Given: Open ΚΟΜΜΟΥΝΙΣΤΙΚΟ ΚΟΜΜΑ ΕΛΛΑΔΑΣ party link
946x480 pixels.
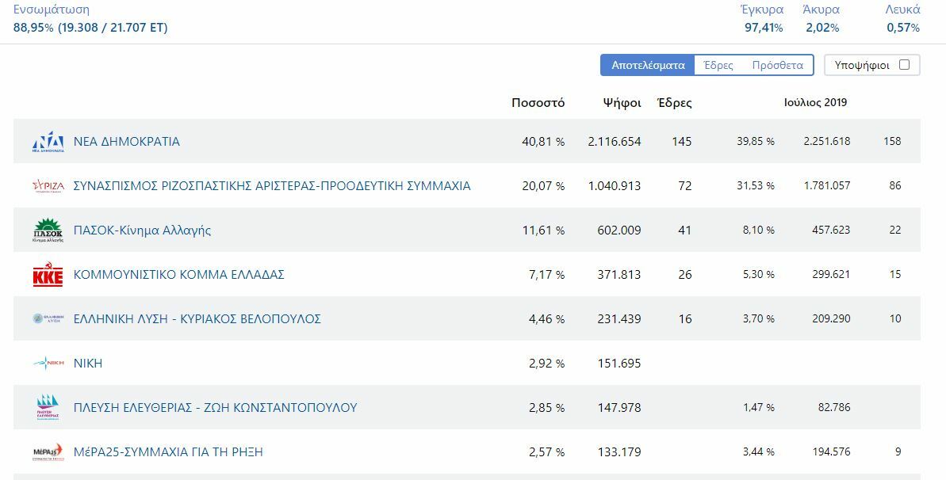Looking at the screenshot, I should pos(178,275).
